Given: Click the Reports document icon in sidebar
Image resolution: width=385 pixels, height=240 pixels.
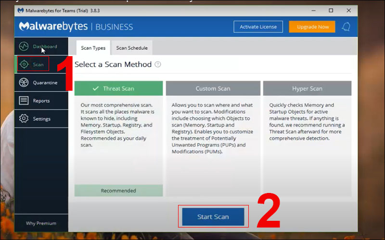Looking at the screenshot, I should point(24,100).
